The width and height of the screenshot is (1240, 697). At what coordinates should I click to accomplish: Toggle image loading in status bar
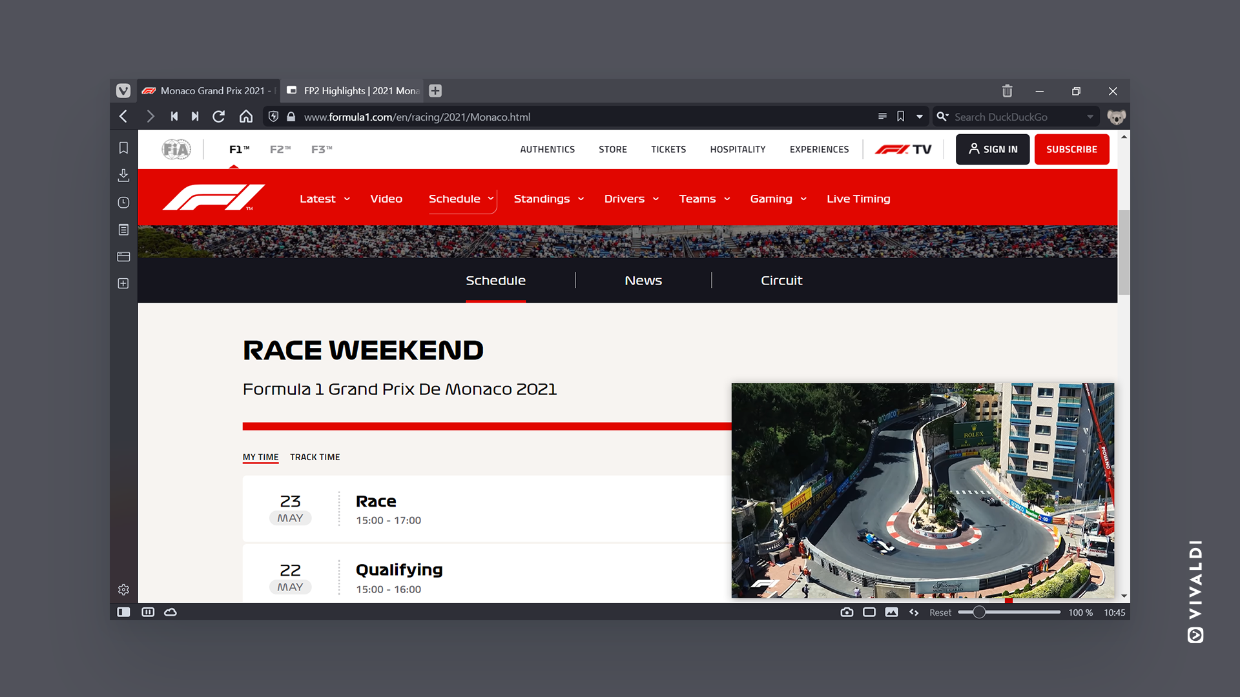(891, 612)
